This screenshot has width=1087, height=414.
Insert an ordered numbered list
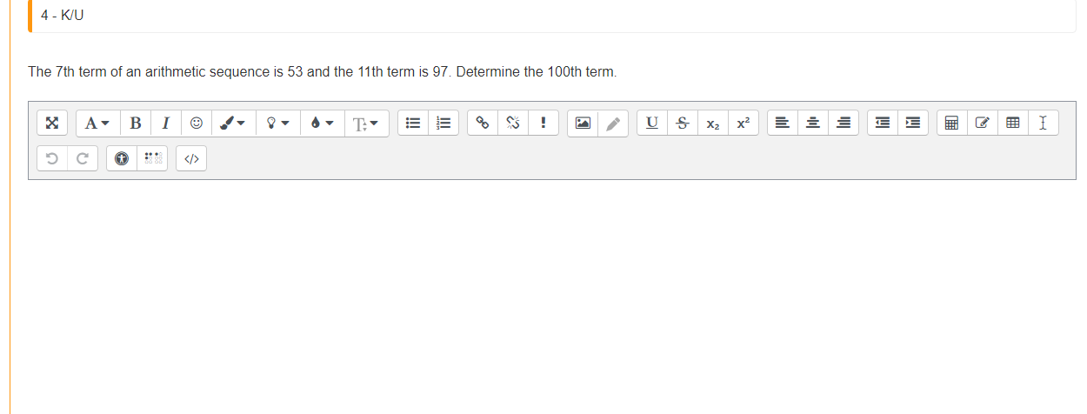[x=444, y=124]
